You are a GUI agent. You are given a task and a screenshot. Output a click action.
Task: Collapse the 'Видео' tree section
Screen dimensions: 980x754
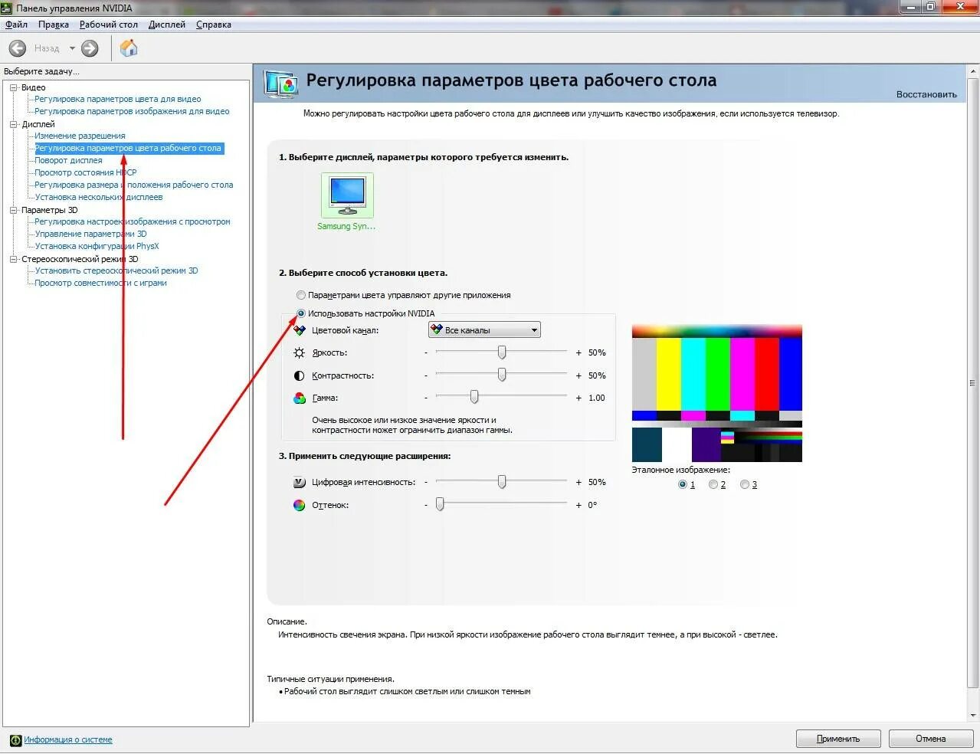pos(13,87)
